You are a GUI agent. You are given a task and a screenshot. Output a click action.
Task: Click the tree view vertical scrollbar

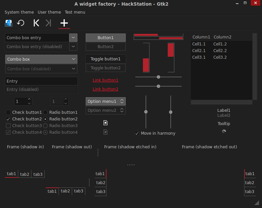click(255, 66)
